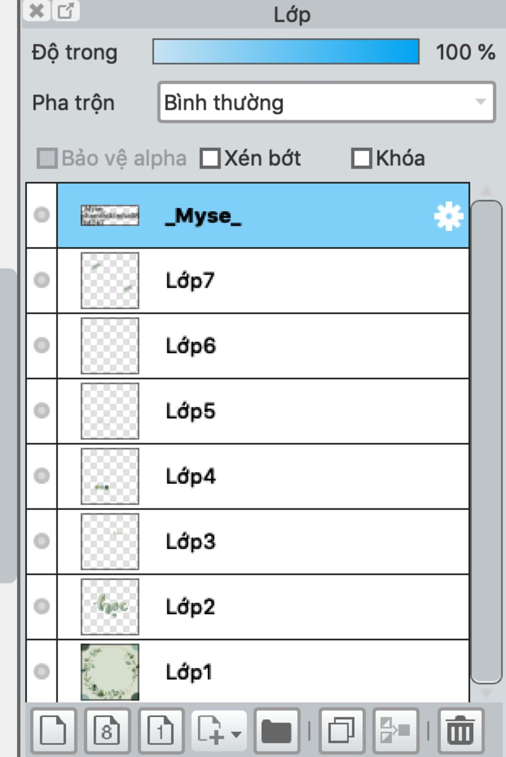Click the Lớp1 layer thumbnail
This screenshot has width=506, height=757.
coord(110,671)
